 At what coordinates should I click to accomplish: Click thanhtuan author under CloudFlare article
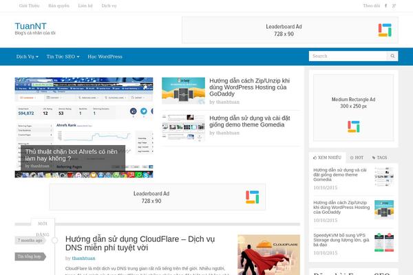[x=83, y=258]
